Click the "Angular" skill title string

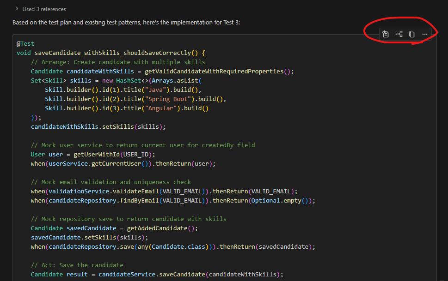point(161,108)
